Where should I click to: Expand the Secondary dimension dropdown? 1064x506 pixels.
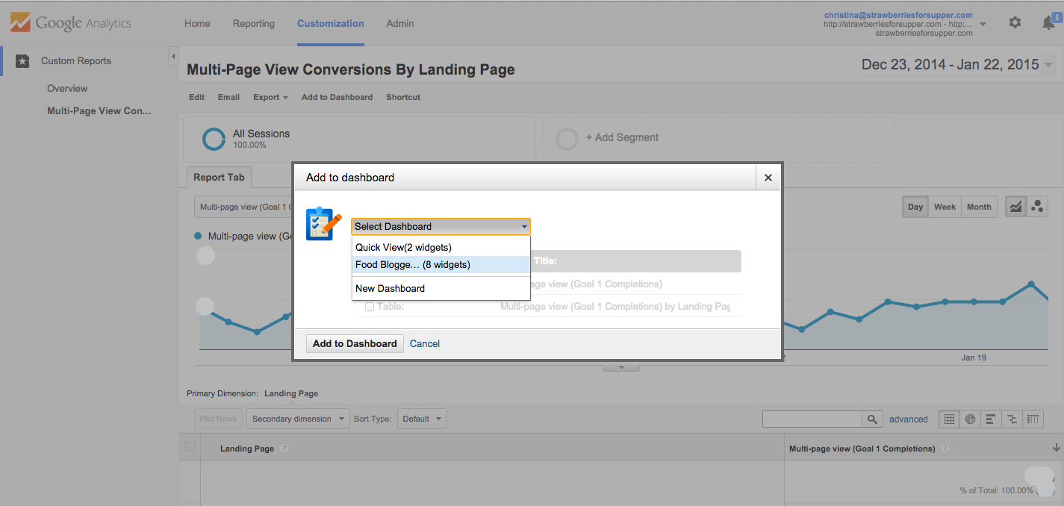[x=298, y=419]
